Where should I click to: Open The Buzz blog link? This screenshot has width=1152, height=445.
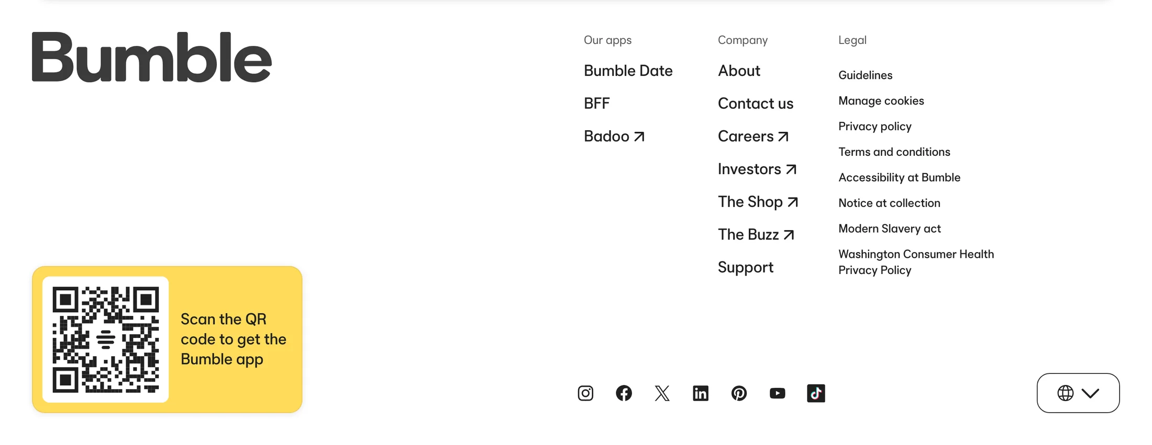pos(756,235)
